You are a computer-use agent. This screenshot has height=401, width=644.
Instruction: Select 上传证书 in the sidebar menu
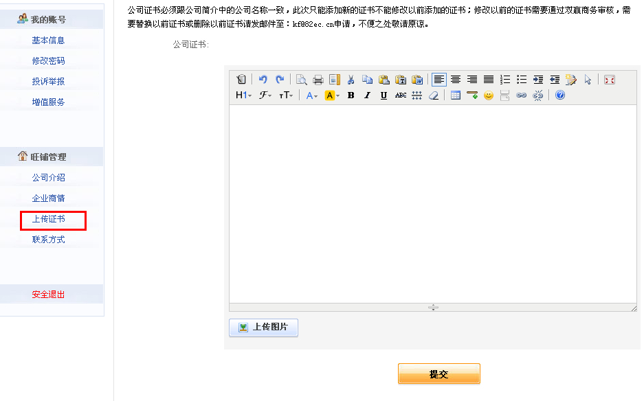[x=48, y=219]
